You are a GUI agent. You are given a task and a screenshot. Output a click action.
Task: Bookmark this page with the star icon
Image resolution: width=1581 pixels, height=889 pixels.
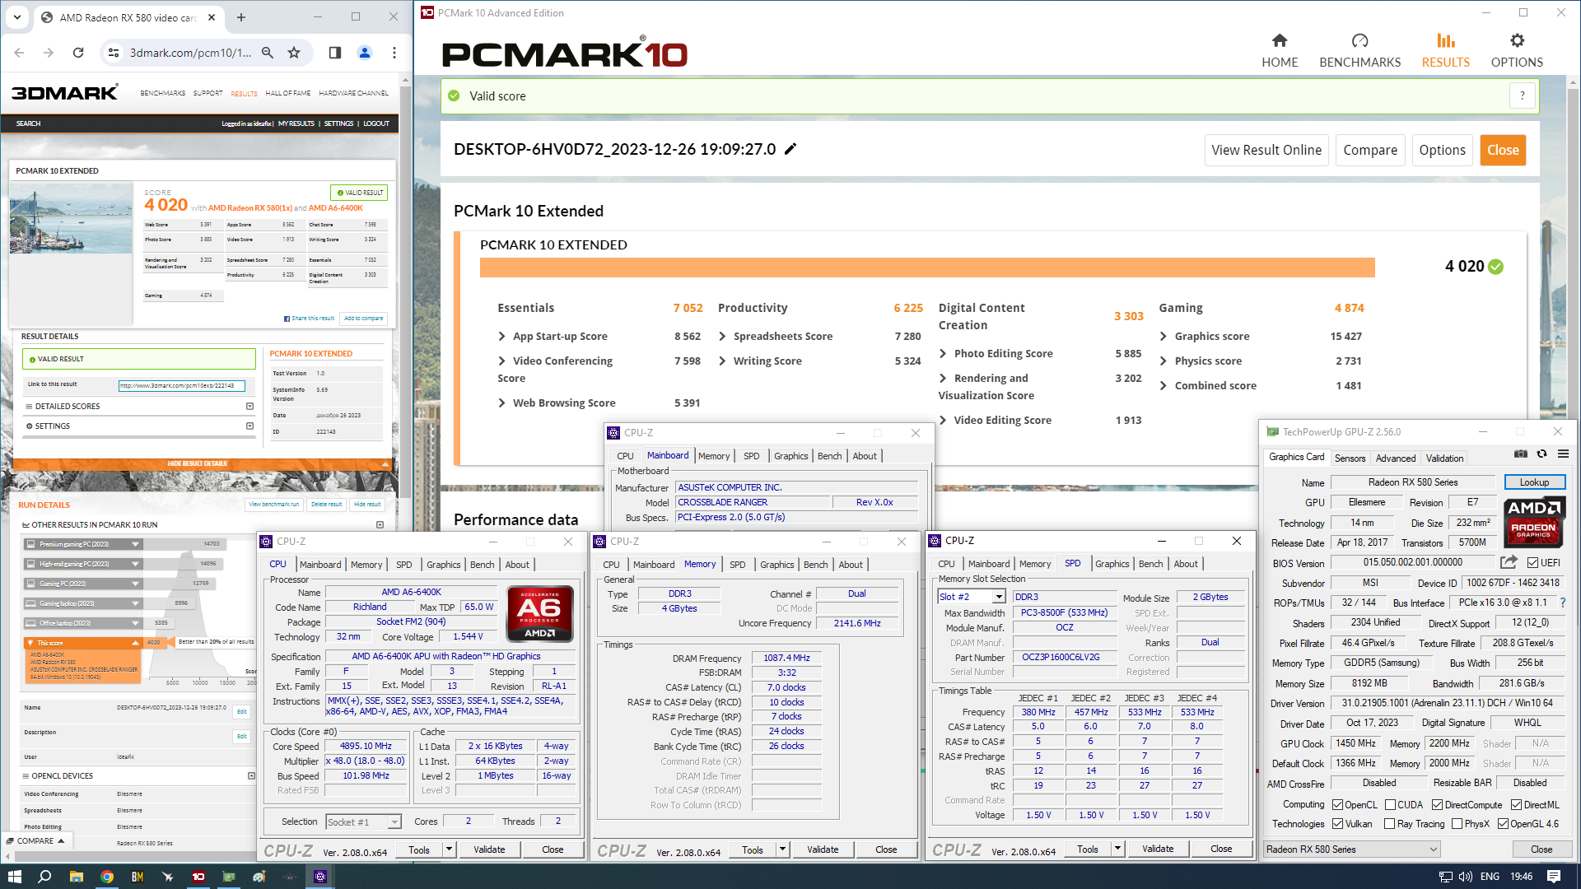point(294,53)
